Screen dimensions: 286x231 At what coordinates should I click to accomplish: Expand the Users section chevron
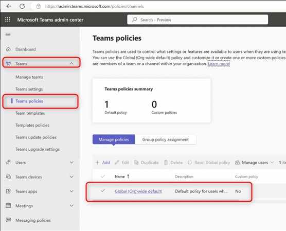pyautogui.click(x=71, y=162)
